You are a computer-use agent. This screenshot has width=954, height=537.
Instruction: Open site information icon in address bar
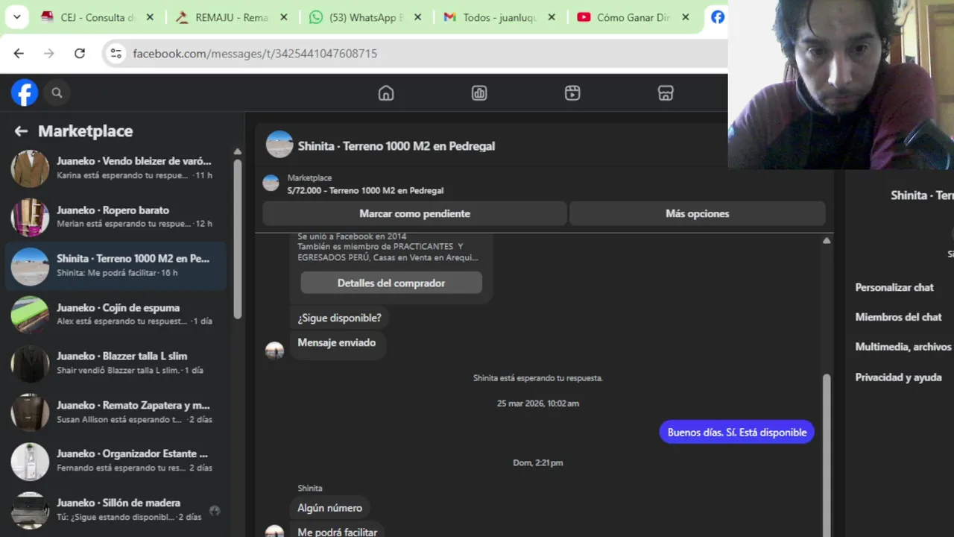coord(116,54)
